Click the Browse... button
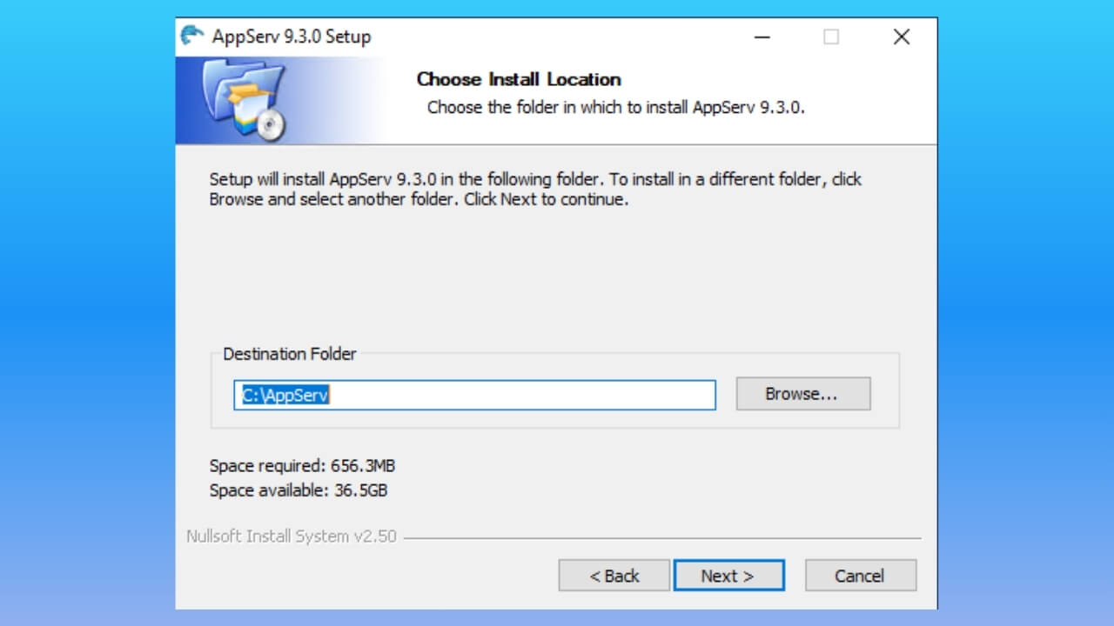The width and height of the screenshot is (1114, 626). (x=802, y=394)
